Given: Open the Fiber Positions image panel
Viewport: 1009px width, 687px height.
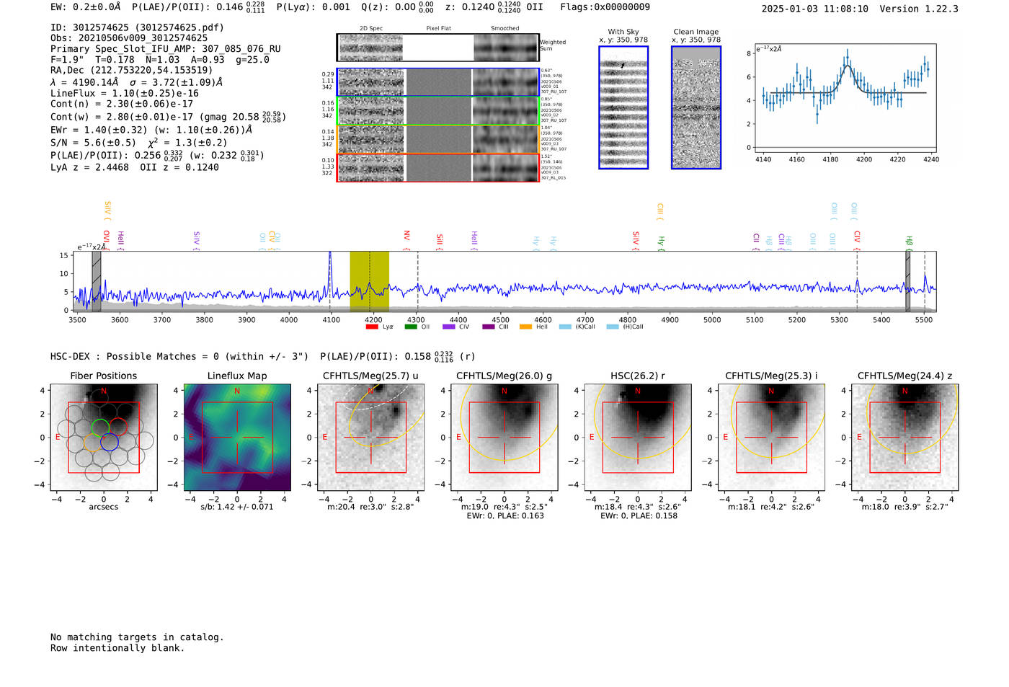Looking at the screenshot, I should pos(104,438).
